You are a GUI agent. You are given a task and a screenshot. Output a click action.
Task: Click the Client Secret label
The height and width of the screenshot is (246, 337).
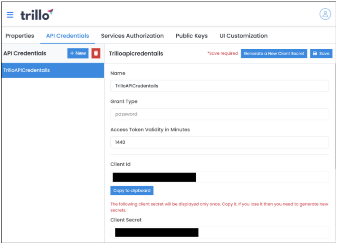click(126, 220)
